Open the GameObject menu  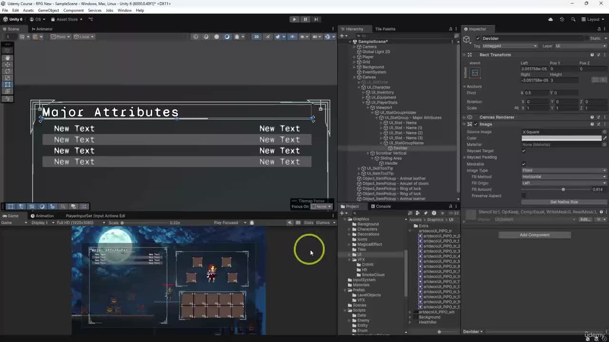point(48,10)
